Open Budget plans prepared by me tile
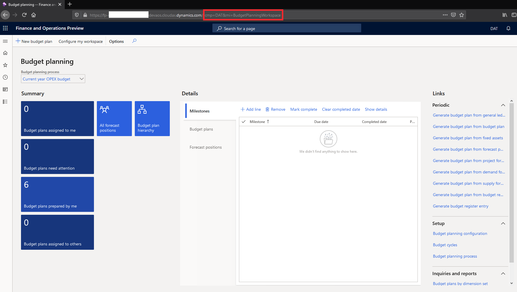This screenshot has width=517, height=292. (x=57, y=194)
